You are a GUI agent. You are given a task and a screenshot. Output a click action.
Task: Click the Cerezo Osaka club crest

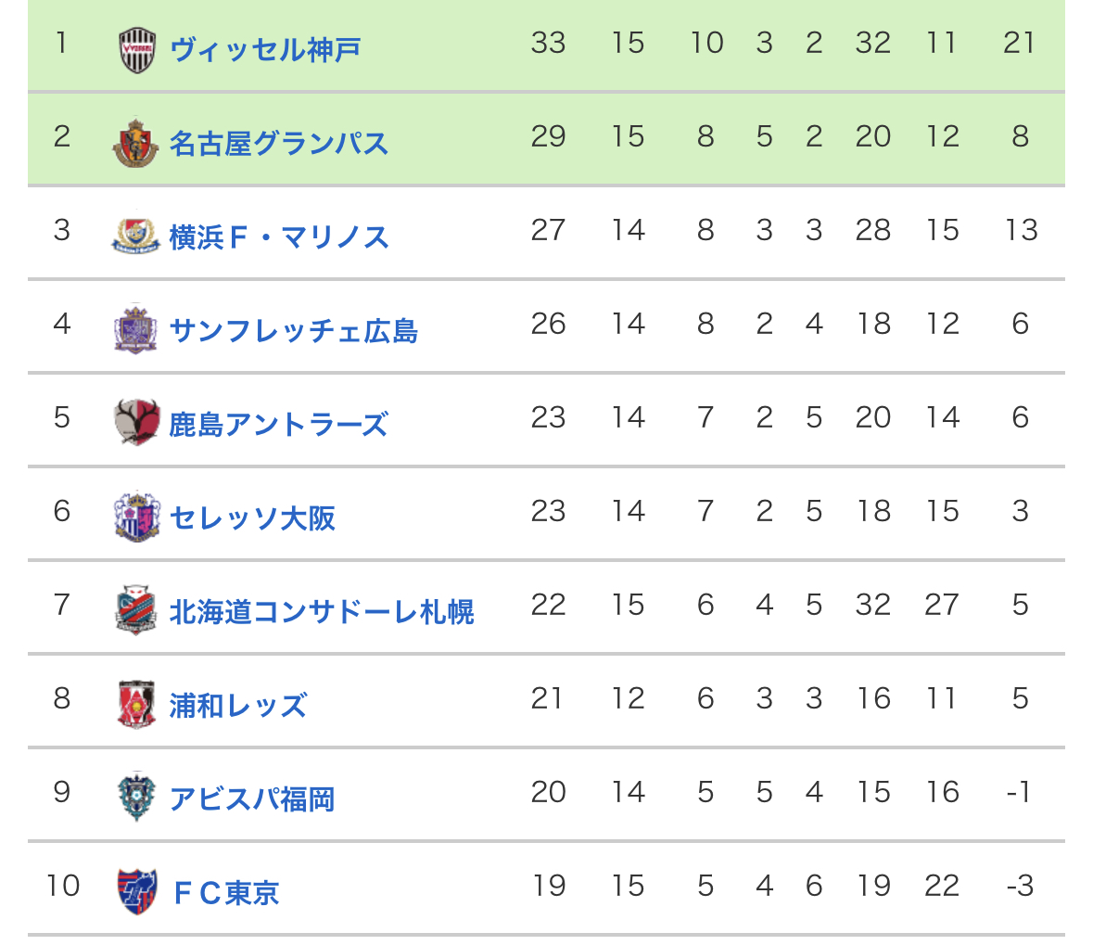(135, 517)
